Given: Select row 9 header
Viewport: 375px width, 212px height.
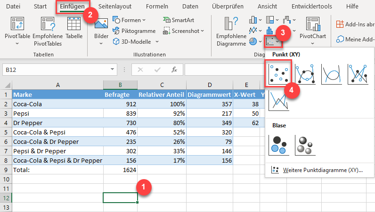Looking at the screenshot, I should [6, 170].
